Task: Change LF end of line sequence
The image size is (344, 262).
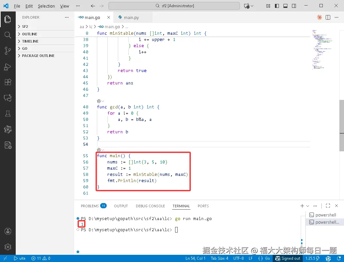Action: click(x=250, y=258)
